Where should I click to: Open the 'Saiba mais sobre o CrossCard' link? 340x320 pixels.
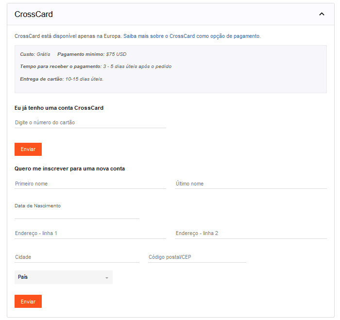pos(192,36)
